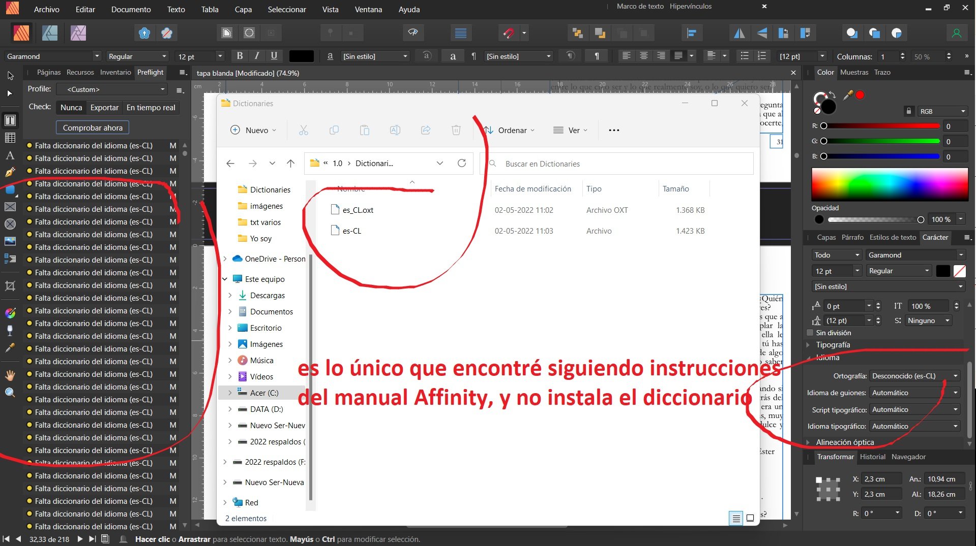
Task: Open Ver options in Dictionaries window
Action: click(570, 130)
